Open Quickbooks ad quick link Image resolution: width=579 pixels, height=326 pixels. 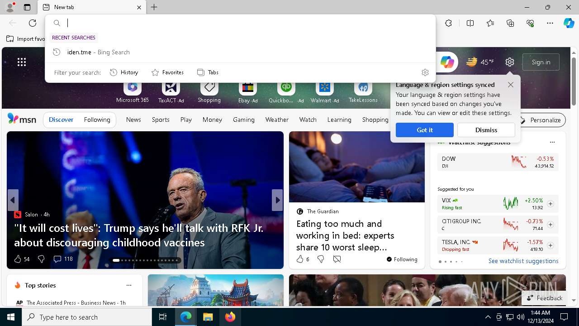point(286,92)
